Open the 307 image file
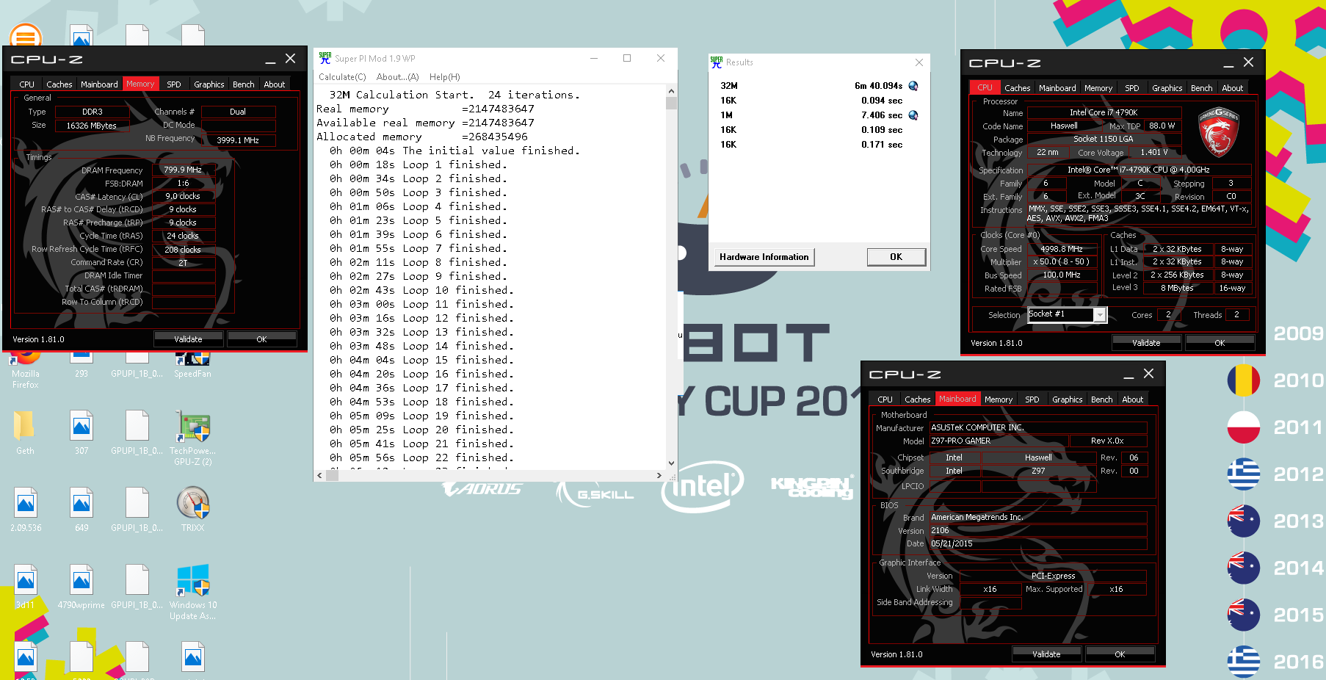The height and width of the screenshot is (680, 1326). (81, 433)
